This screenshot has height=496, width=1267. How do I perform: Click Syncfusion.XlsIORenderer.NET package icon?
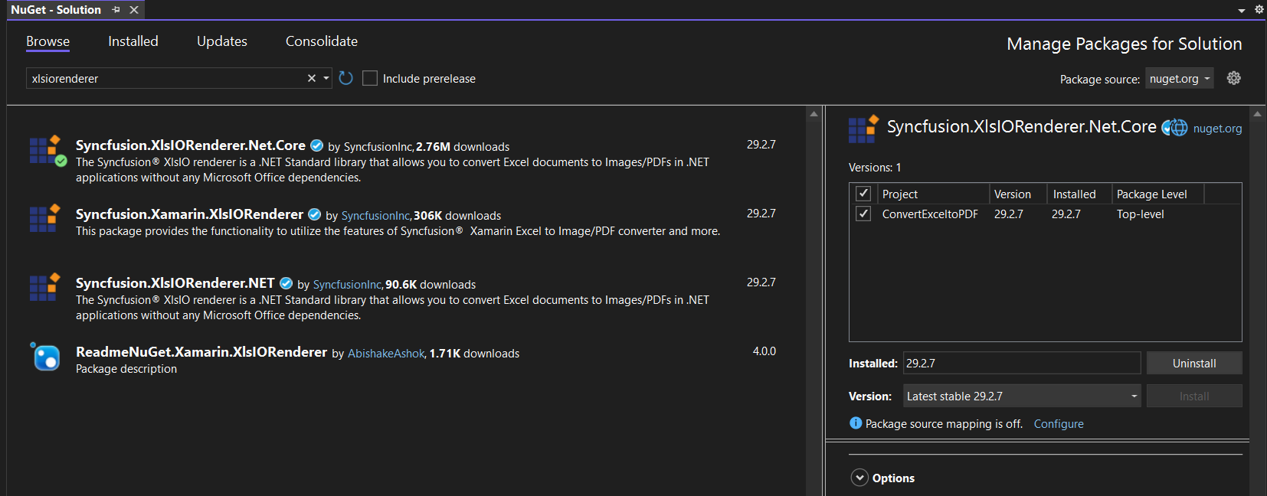click(44, 287)
